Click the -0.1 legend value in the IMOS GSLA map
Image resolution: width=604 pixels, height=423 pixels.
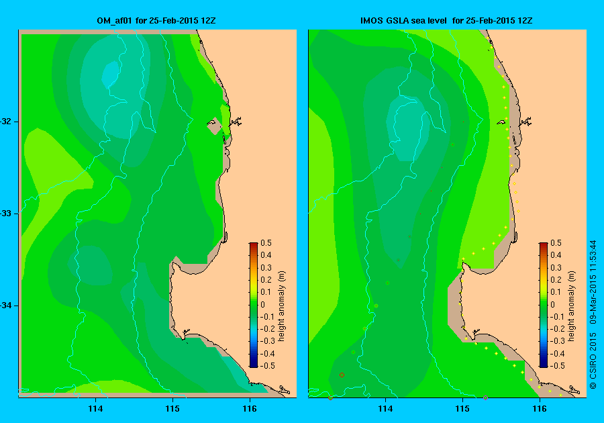click(558, 317)
